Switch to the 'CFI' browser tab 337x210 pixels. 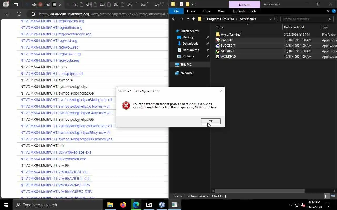(x=85, y=4)
